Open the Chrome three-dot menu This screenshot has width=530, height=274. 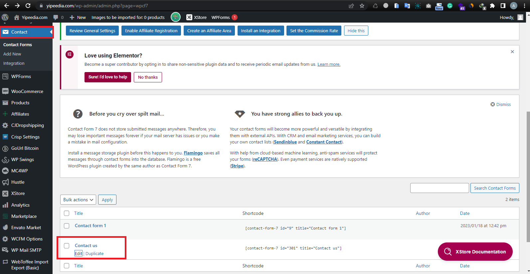(x=524, y=6)
